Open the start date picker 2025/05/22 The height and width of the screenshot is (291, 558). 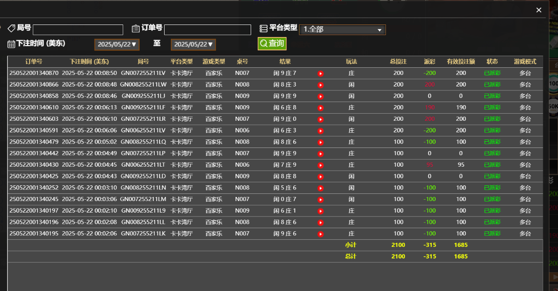(x=116, y=45)
